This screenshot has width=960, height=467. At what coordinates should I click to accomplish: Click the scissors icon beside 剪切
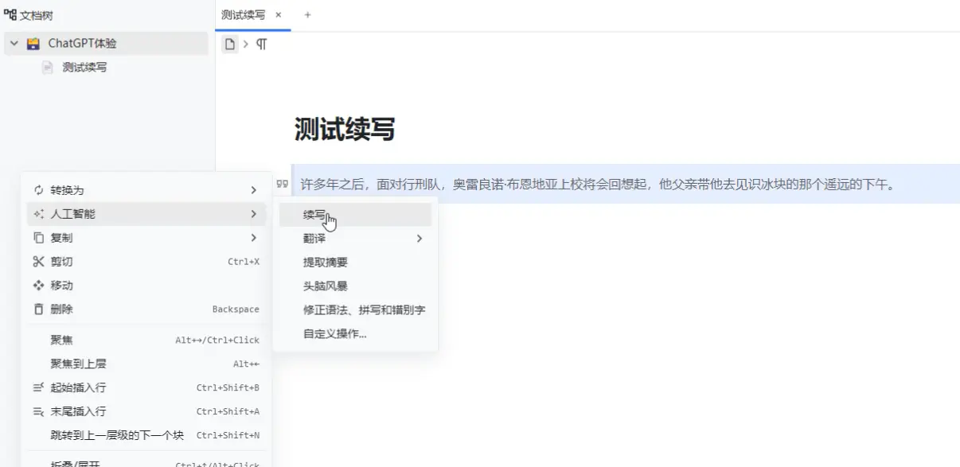point(37,262)
